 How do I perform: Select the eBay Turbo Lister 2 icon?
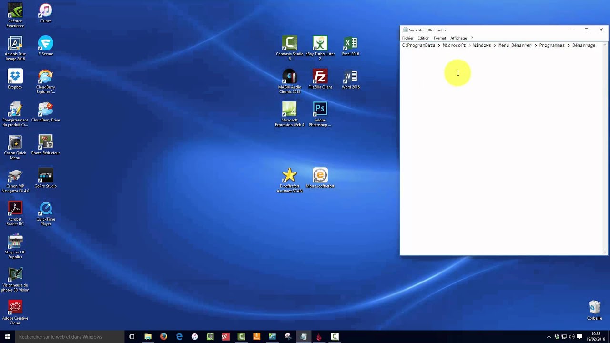[320, 49]
